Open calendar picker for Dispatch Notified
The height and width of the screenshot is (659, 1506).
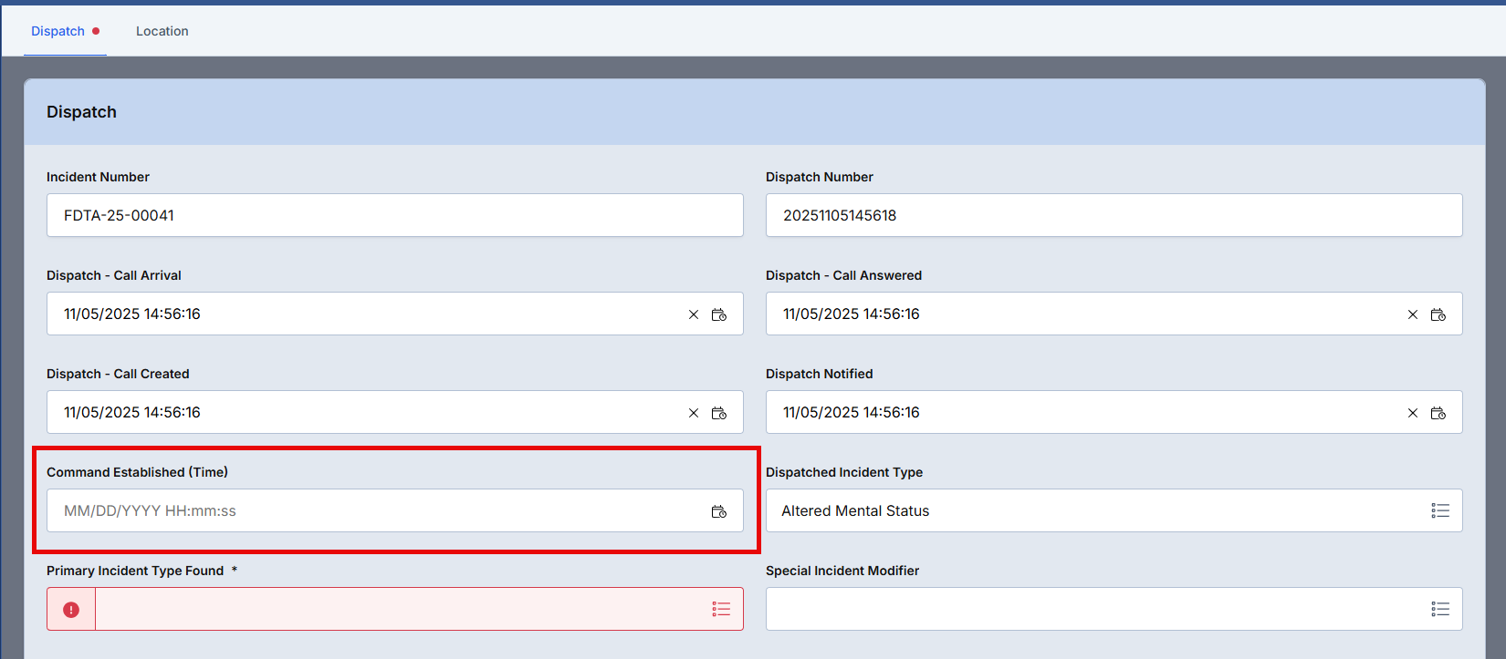click(x=1438, y=413)
